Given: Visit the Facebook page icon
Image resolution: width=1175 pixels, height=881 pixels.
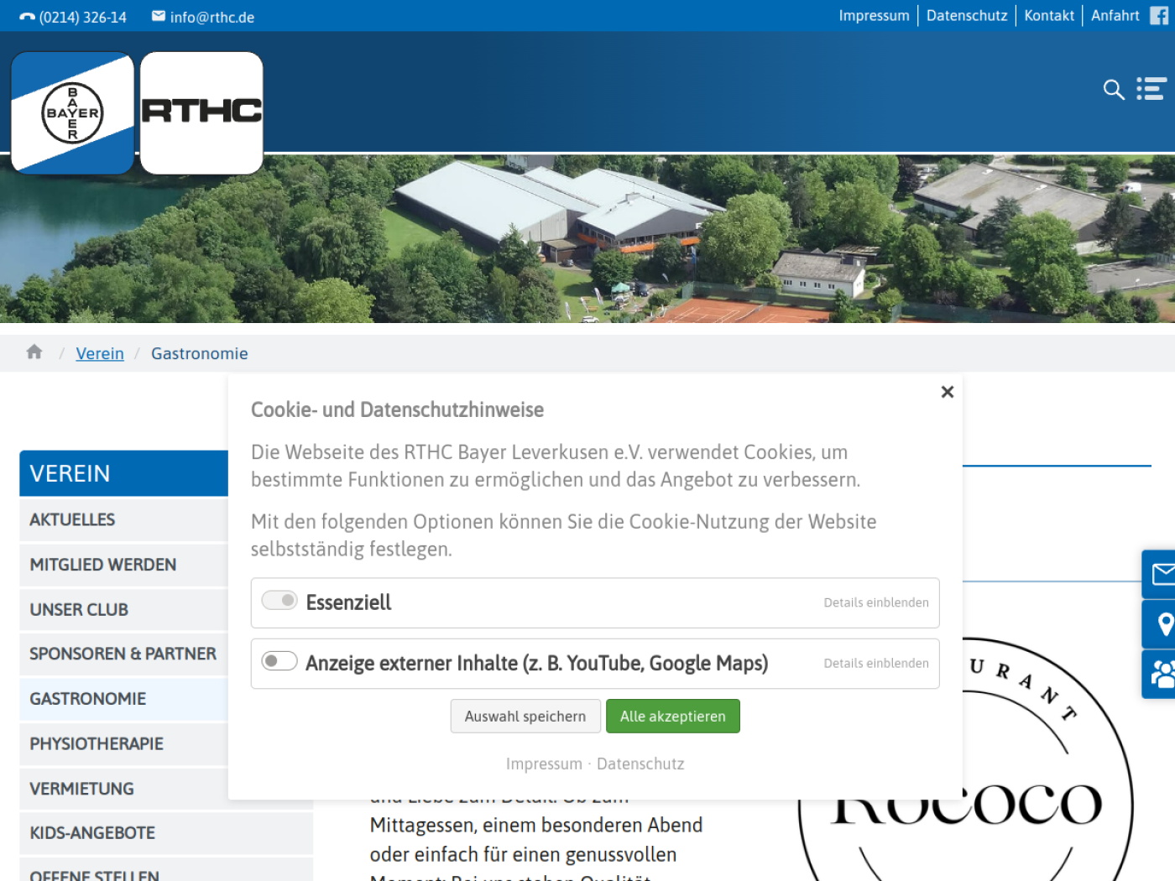Looking at the screenshot, I should 1159,16.
